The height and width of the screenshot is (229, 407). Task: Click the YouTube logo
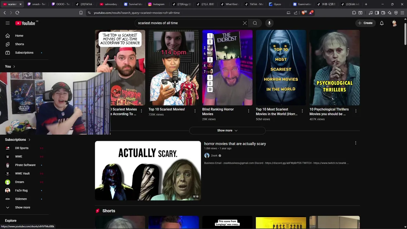point(25,23)
